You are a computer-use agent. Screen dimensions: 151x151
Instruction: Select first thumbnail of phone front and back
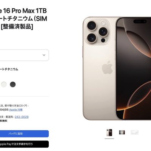click(109, 133)
